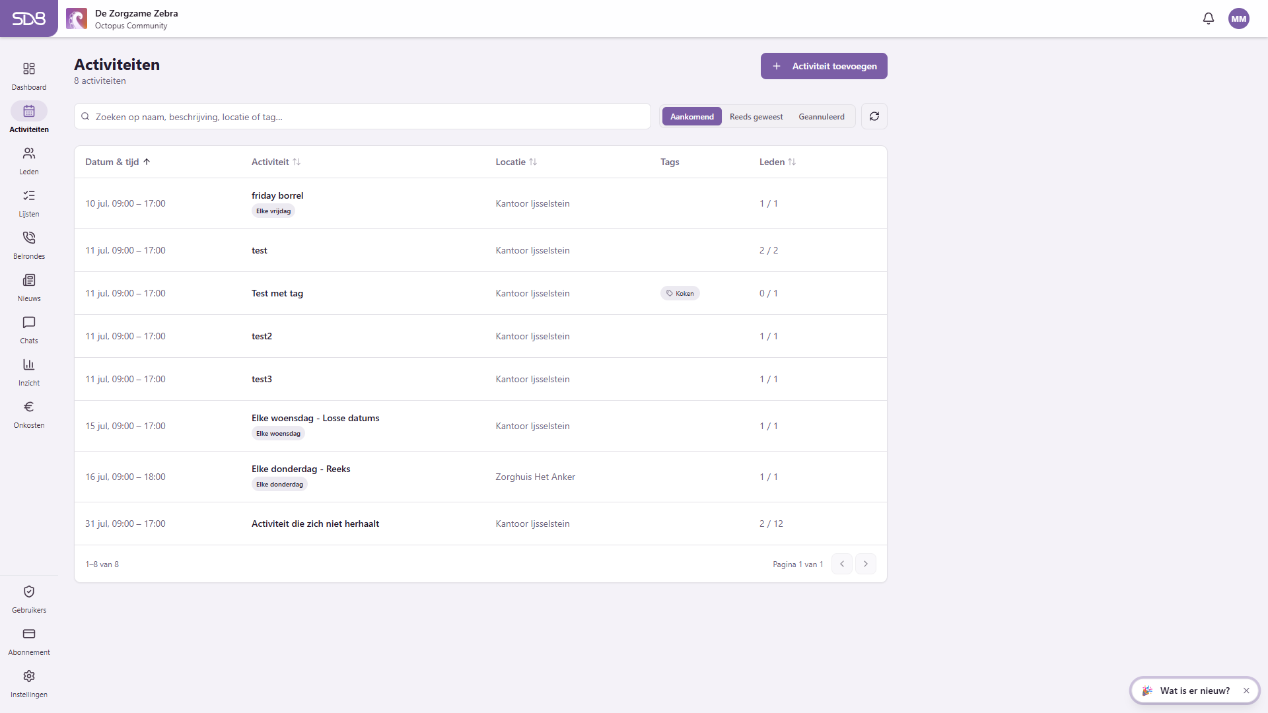Click the '8 activiteiten' count text

[100, 81]
